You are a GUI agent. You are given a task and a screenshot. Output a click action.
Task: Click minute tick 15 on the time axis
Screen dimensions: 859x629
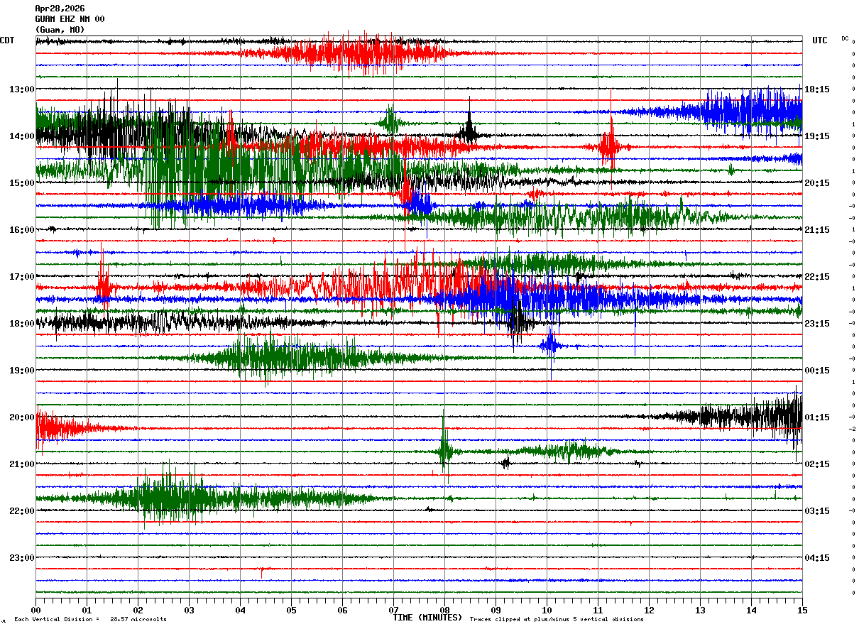coord(802,610)
